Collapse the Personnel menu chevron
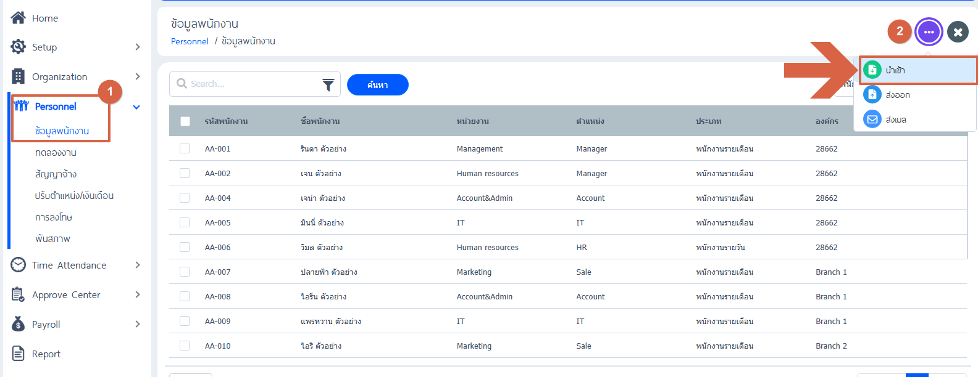The width and height of the screenshot is (978, 377). [136, 107]
